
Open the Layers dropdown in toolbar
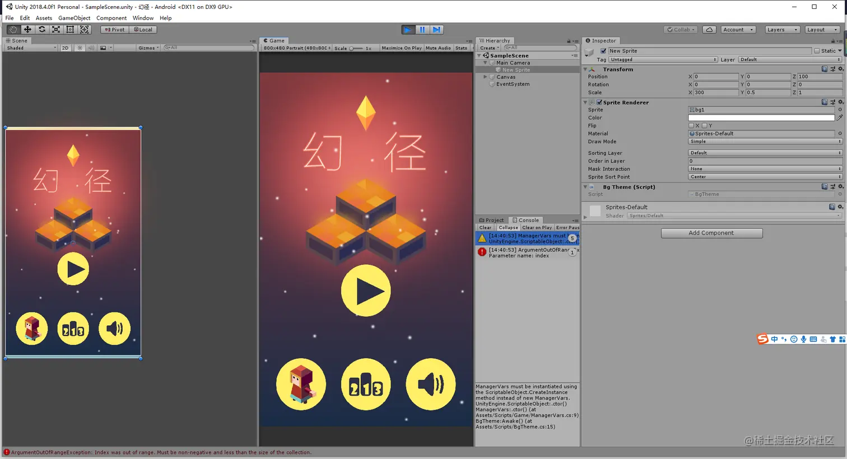[781, 30]
